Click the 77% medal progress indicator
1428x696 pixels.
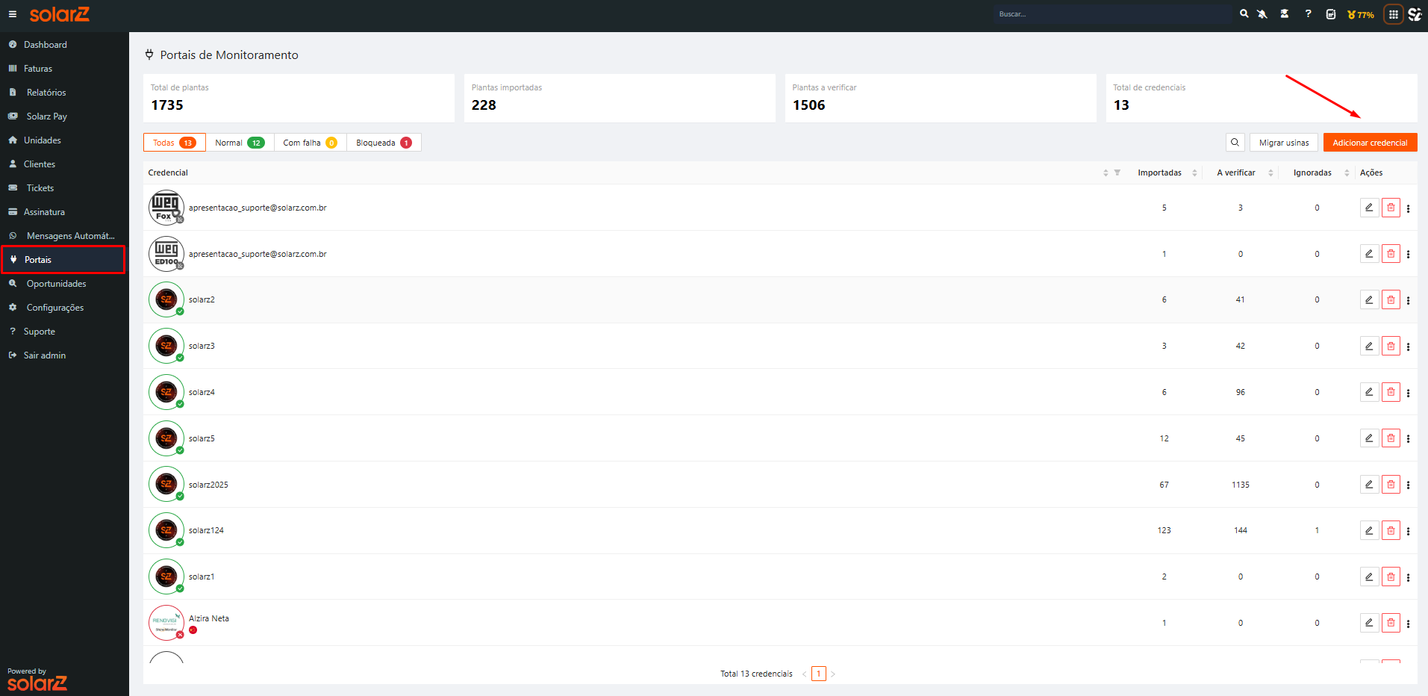click(x=1360, y=14)
